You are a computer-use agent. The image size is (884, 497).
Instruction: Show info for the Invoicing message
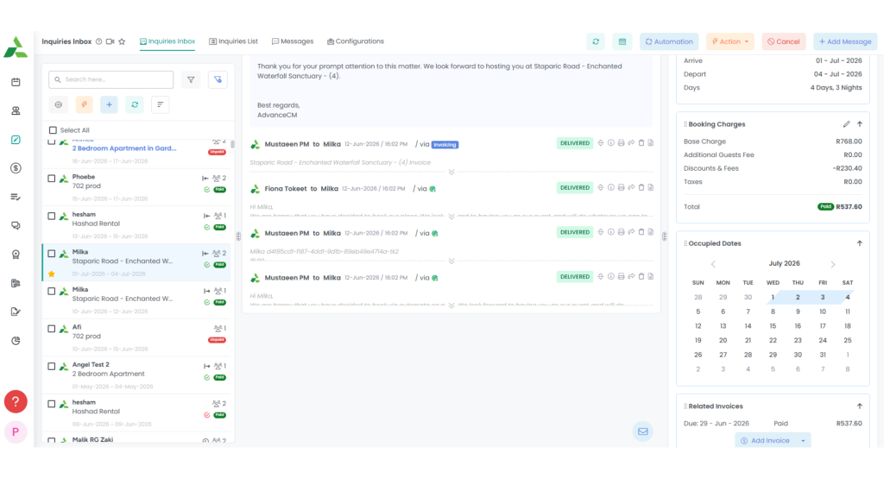pos(610,143)
